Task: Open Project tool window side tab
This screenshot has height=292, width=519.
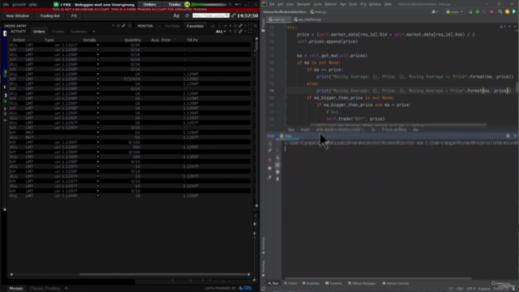Action: click(x=263, y=25)
